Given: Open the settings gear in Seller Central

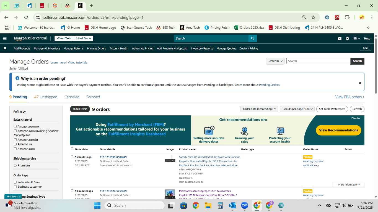Looking at the screenshot, I should [348, 39].
